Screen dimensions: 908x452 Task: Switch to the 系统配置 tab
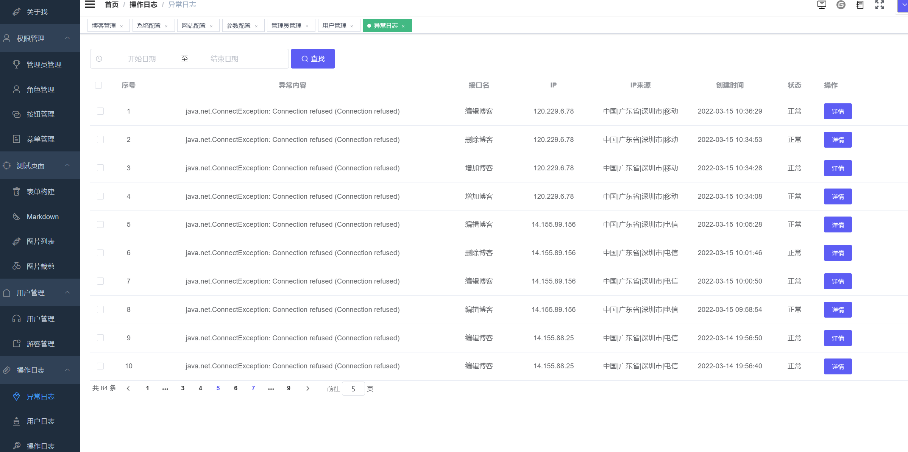[x=149, y=26]
